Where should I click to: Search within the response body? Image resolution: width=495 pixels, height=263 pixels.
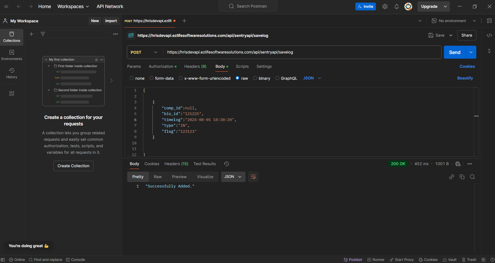point(472,177)
